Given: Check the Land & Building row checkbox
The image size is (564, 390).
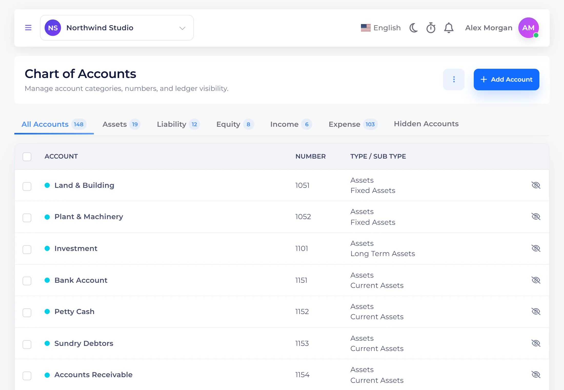Looking at the screenshot, I should pos(27,186).
